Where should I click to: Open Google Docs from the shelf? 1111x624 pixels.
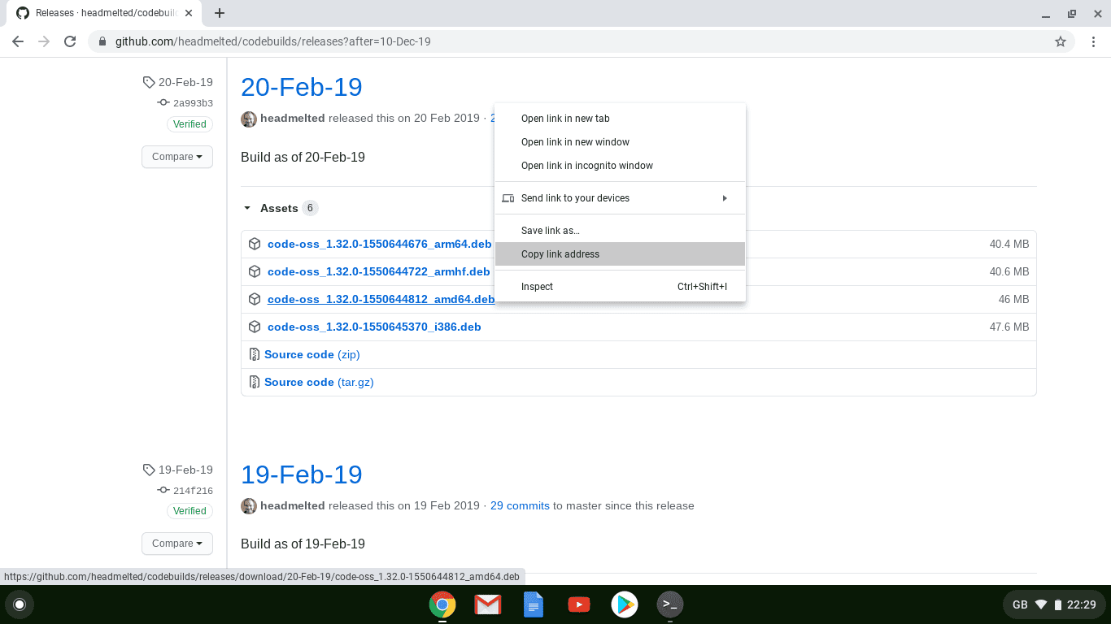pos(534,604)
